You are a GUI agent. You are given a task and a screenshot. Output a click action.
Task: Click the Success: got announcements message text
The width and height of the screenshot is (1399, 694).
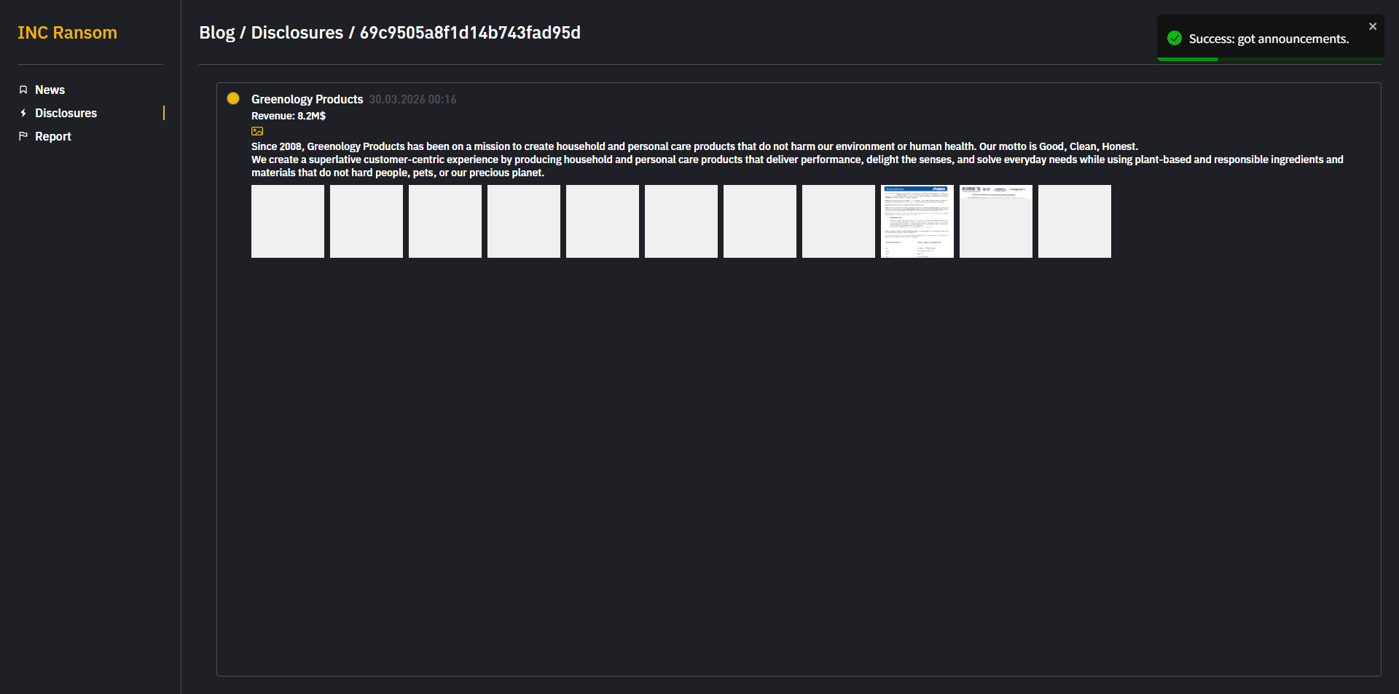1269,39
